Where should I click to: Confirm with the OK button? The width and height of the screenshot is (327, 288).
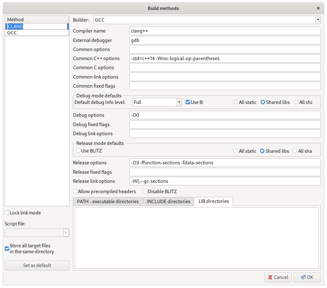point(307,277)
